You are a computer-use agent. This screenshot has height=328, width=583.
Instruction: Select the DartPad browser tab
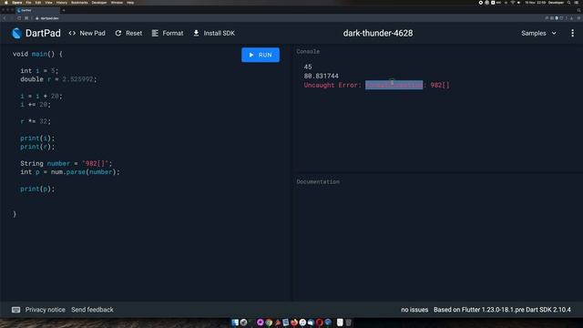coord(37,10)
